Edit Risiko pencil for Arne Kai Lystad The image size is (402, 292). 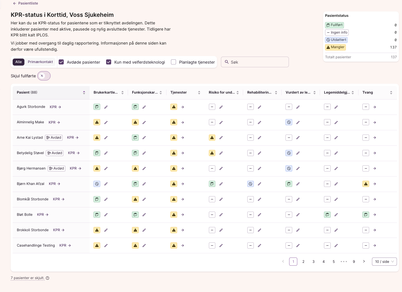click(x=221, y=138)
